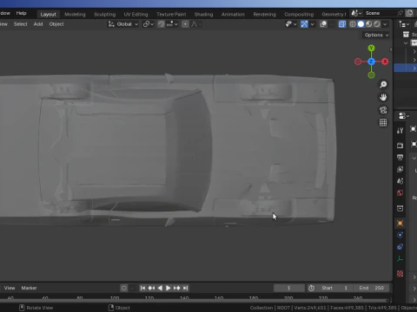Click the pin scene icon
This screenshot has width=417, height=312.
click(x=400, y=13)
